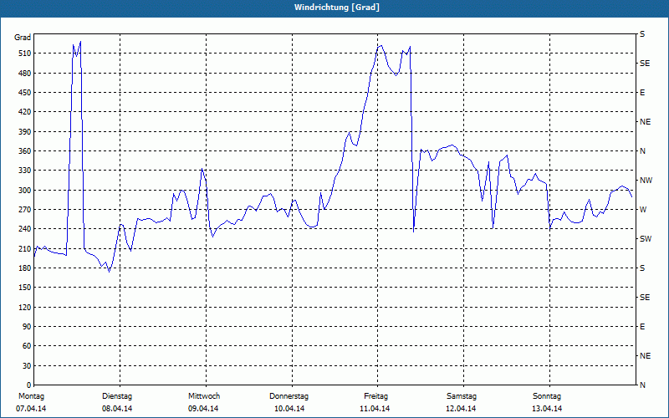Click the 60 y-axis value
This screenshot has width=669, height=418.
point(27,346)
